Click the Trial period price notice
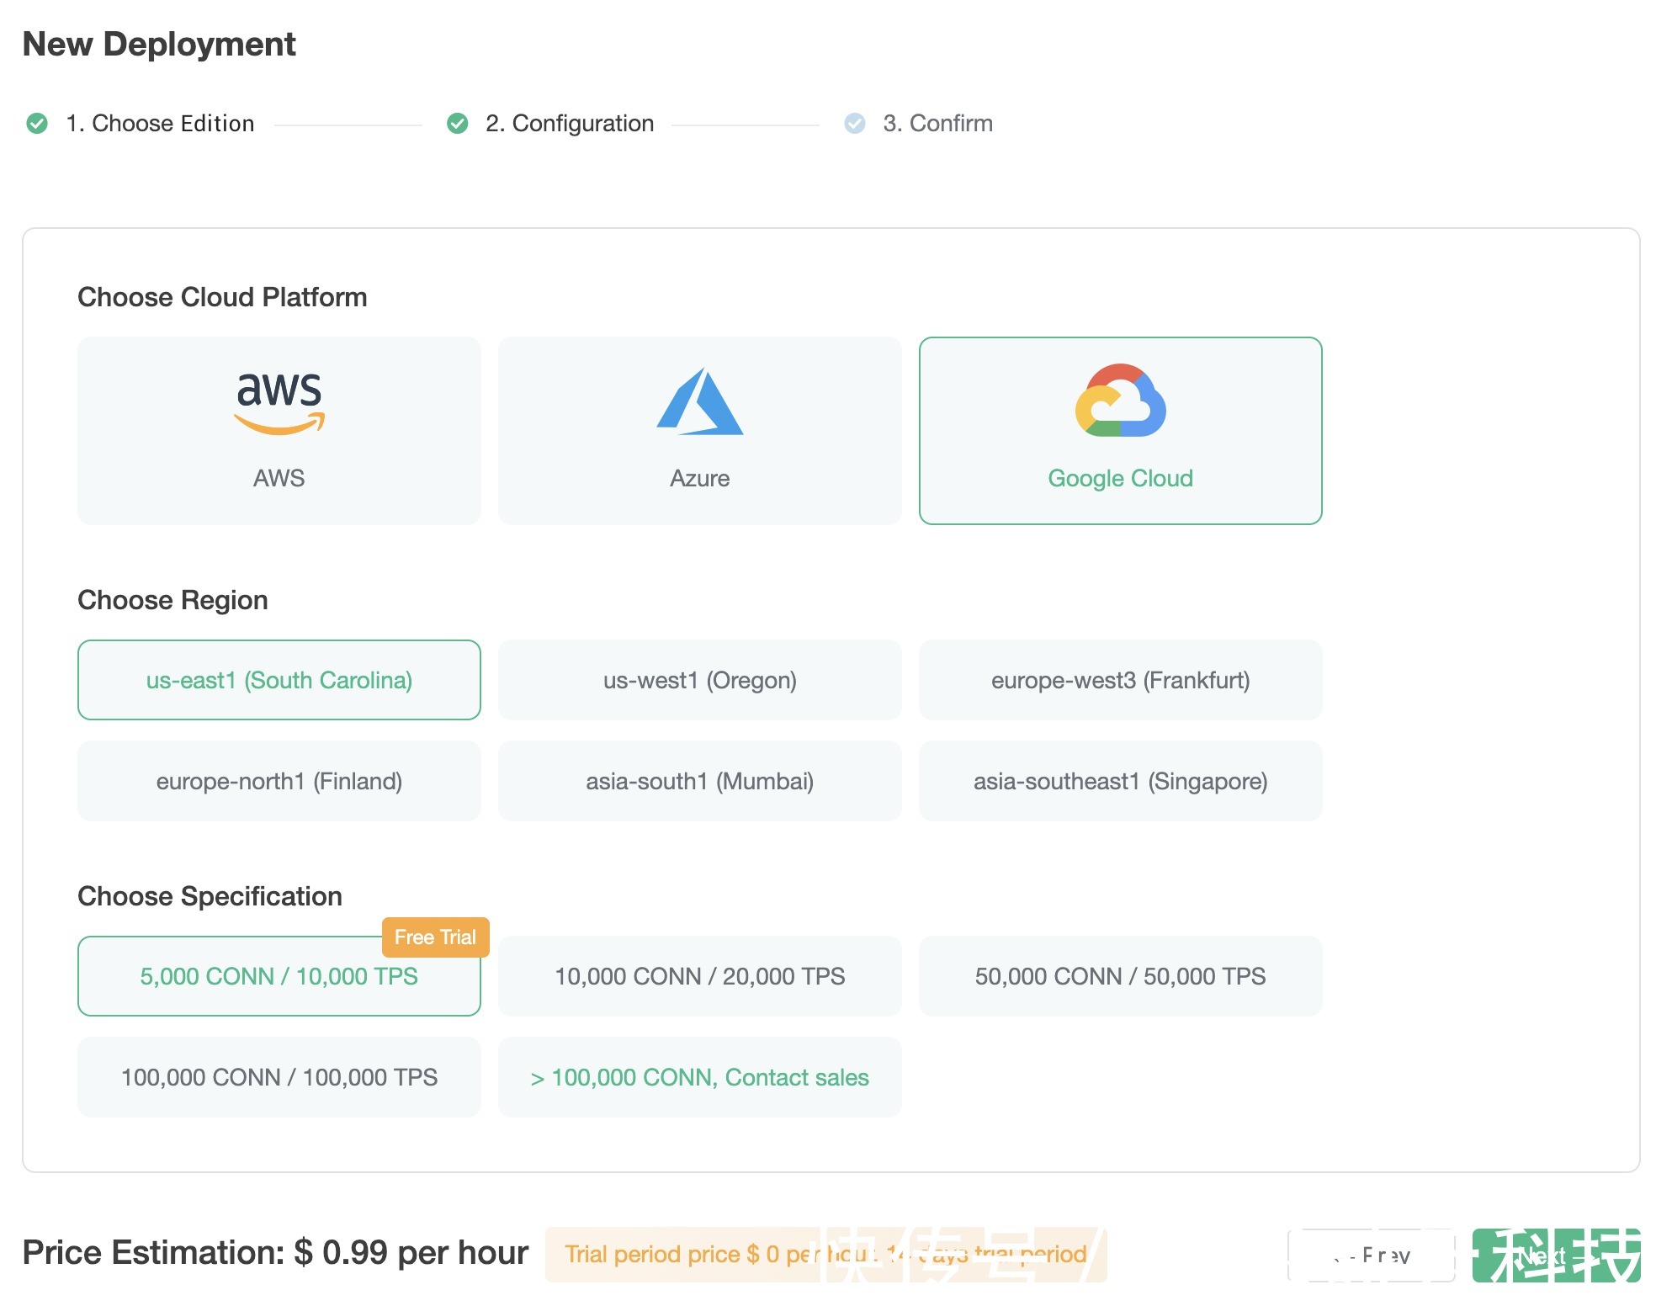The width and height of the screenshot is (1656, 1306). 825,1255
